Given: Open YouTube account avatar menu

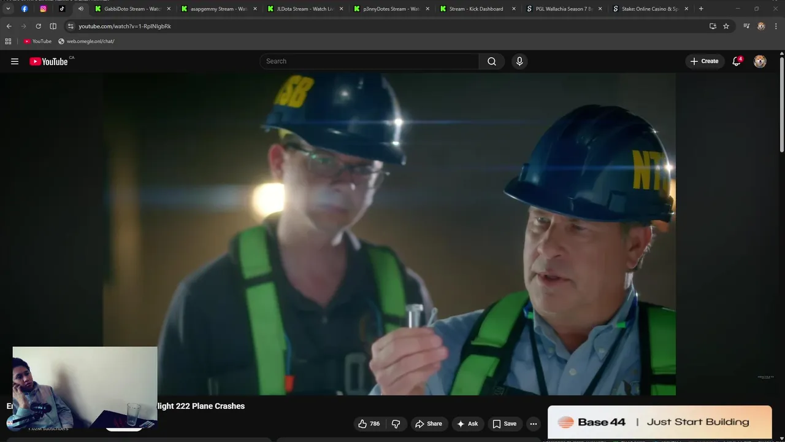Looking at the screenshot, I should (760, 61).
